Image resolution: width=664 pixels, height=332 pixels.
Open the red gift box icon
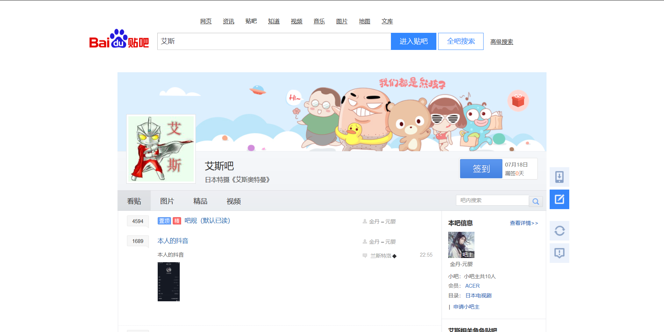point(518,101)
